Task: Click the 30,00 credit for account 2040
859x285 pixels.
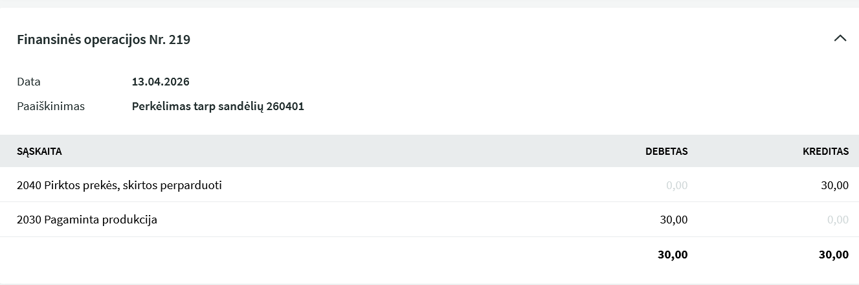Action: coord(834,185)
